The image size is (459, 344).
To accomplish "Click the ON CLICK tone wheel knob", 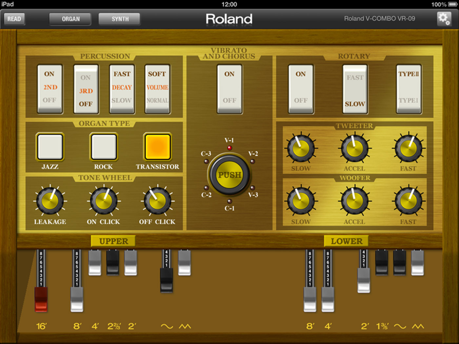I will [104, 201].
